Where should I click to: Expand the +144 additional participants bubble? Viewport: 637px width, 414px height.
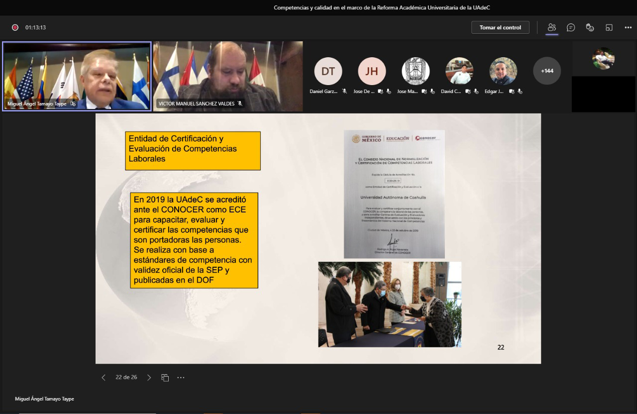click(546, 71)
